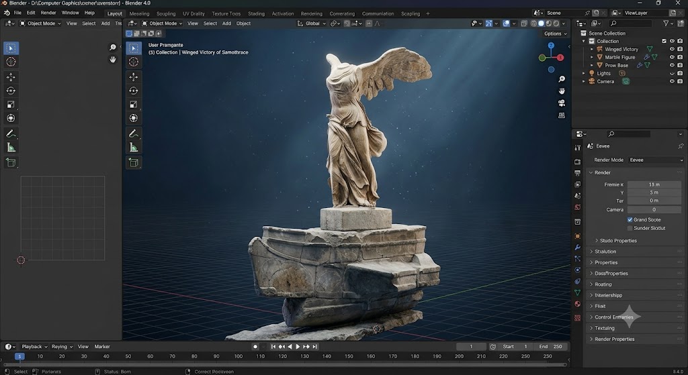Expand the Winged Victory outliner item
688x375 pixels.
(591, 49)
